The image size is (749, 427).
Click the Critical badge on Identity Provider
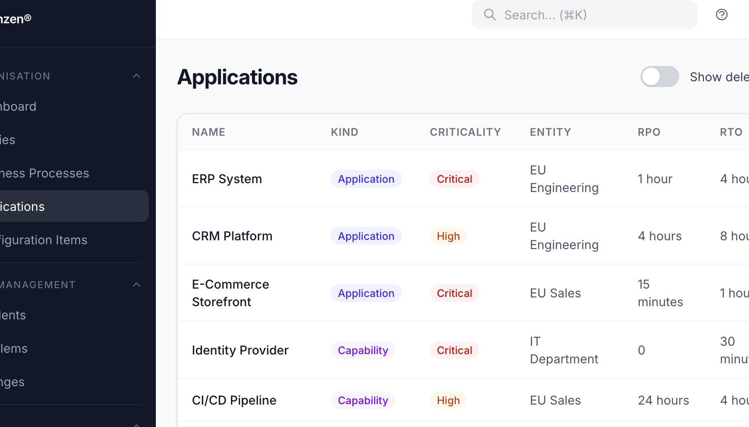click(x=454, y=350)
